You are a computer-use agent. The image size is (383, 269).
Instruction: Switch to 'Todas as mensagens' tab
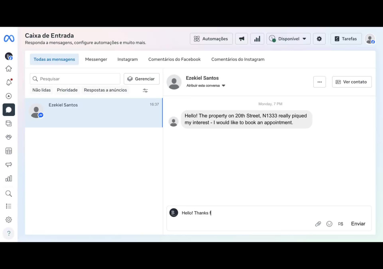[x=54, y=59]
